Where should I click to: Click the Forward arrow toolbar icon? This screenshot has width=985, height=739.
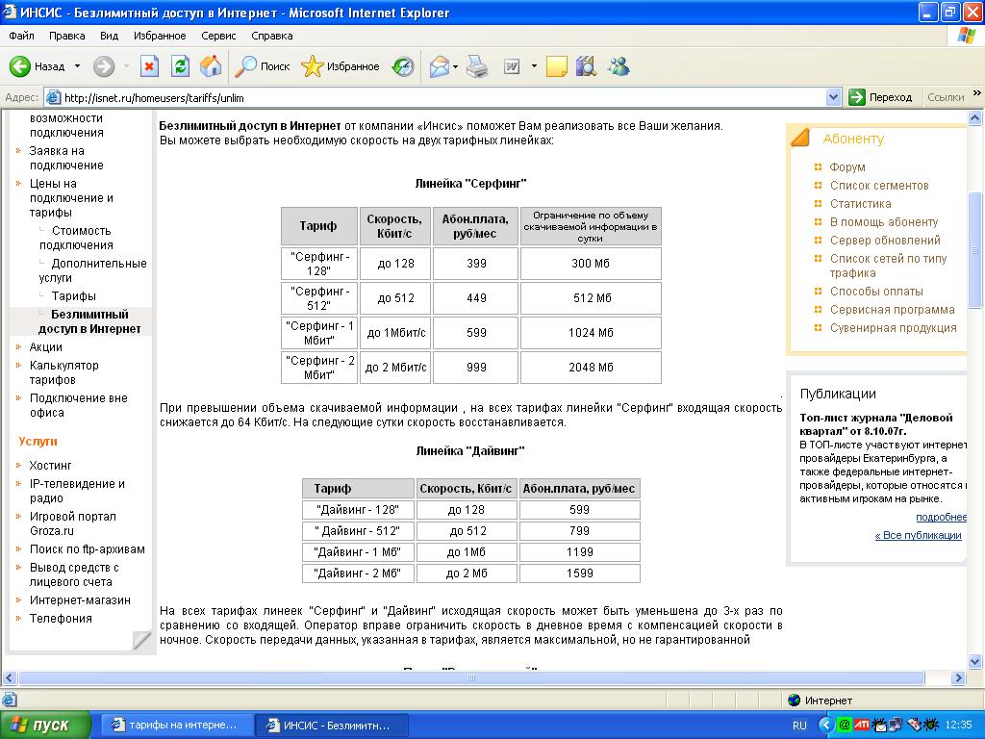[x=104, y=66]
